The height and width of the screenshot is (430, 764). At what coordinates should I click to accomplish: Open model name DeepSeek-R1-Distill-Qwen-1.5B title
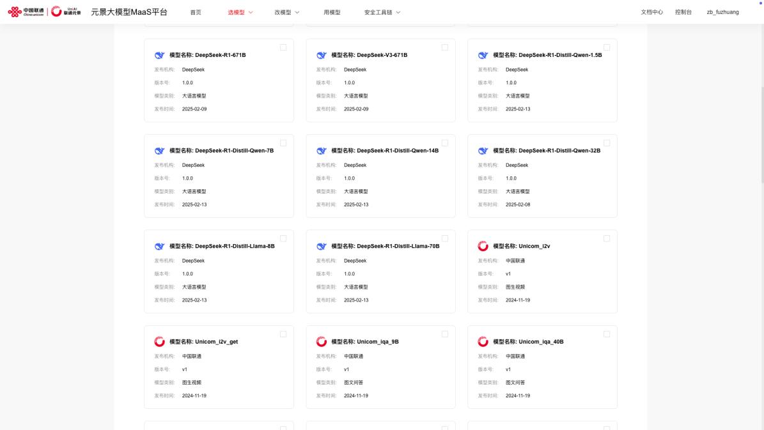point(547,55)
